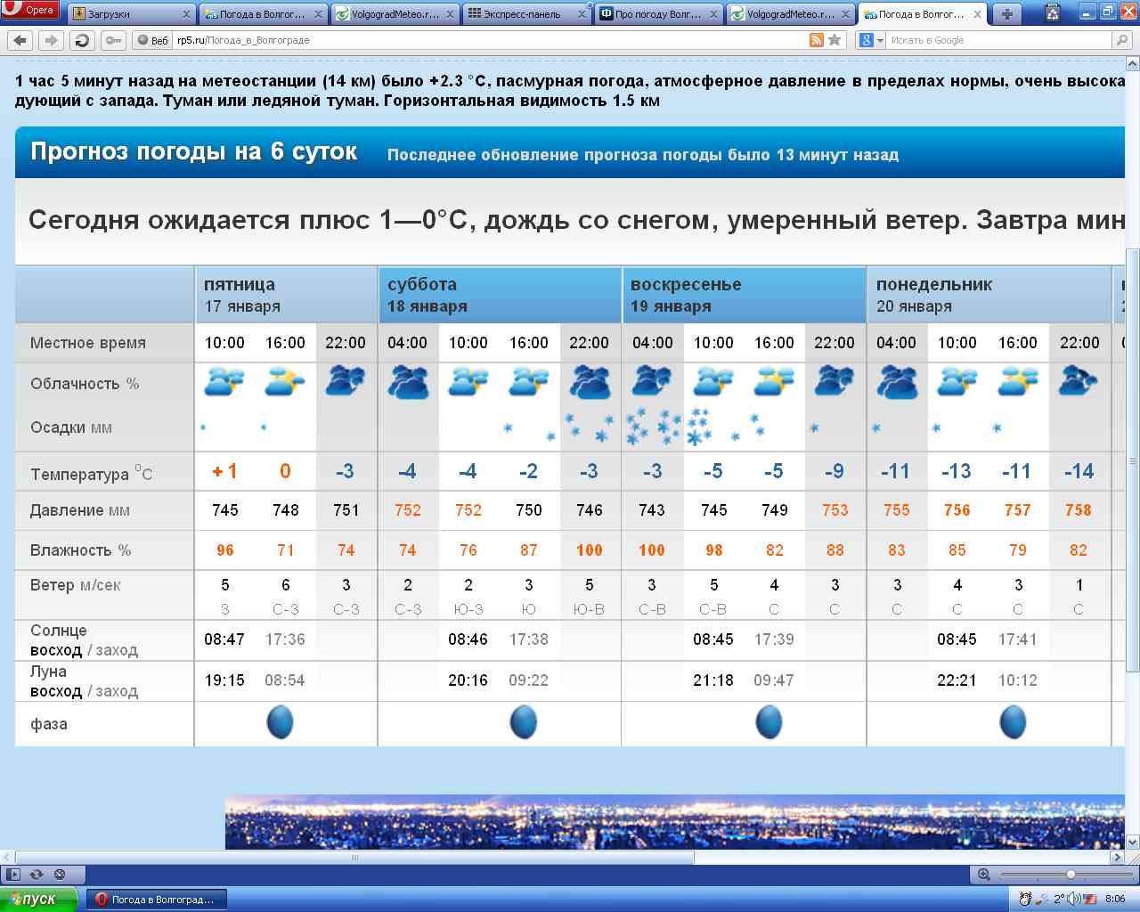Click the cloudiness icon for Friday 10:00
Viewport: 1140px width, 912px height.
coord(224,382)
